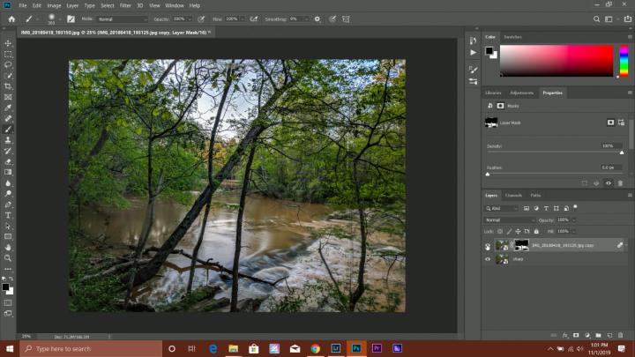635x357 pixels.
Task: Toggle airbrush build-up in options bar
Action: coord(254,19)
